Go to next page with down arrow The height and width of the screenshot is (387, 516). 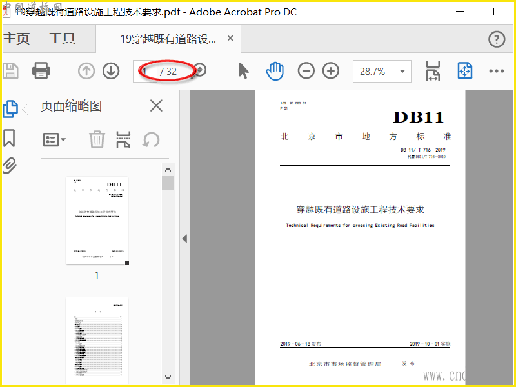pyautogui.click(x=111, y=71)
